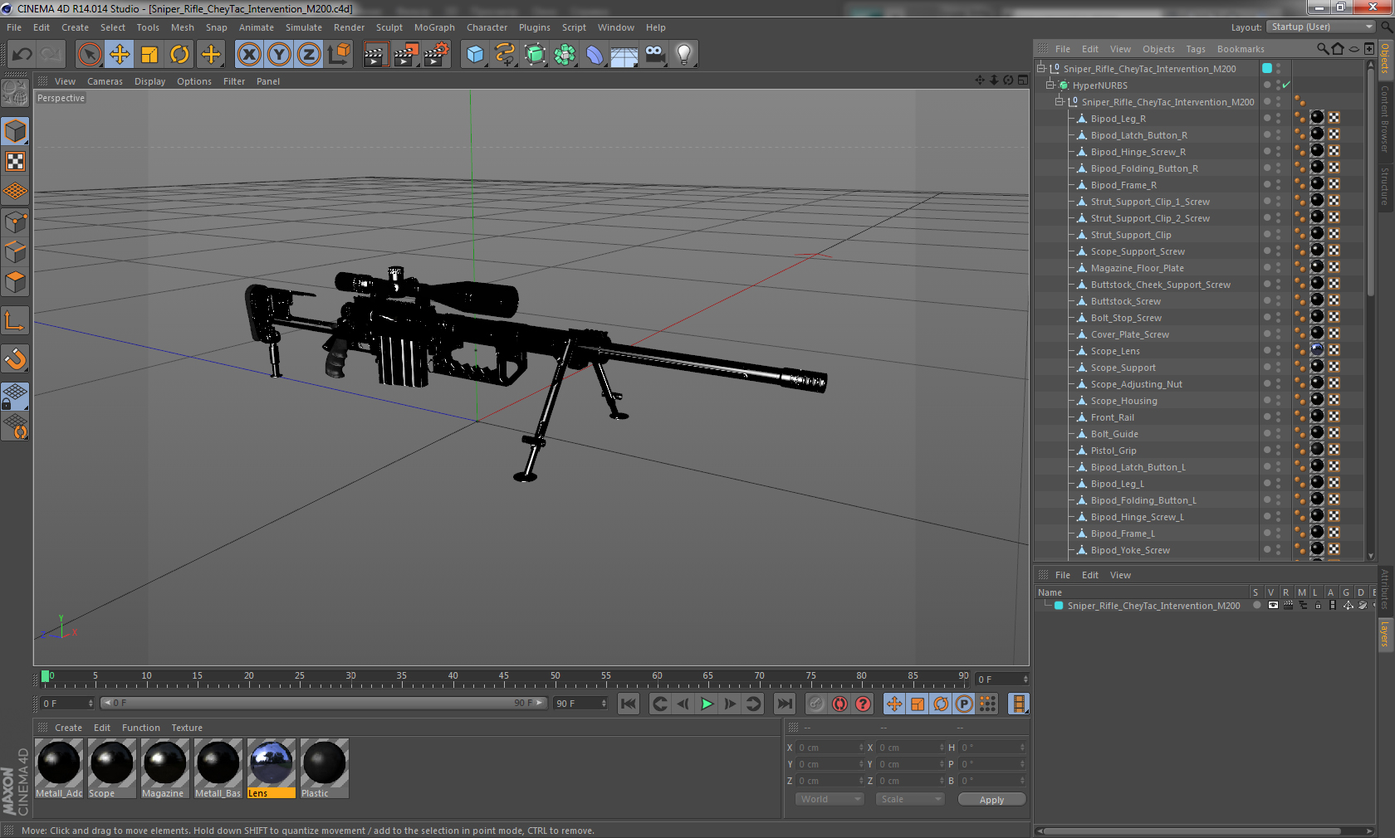
Task: Select the Plastic material thumbnail
Action: 324,768
